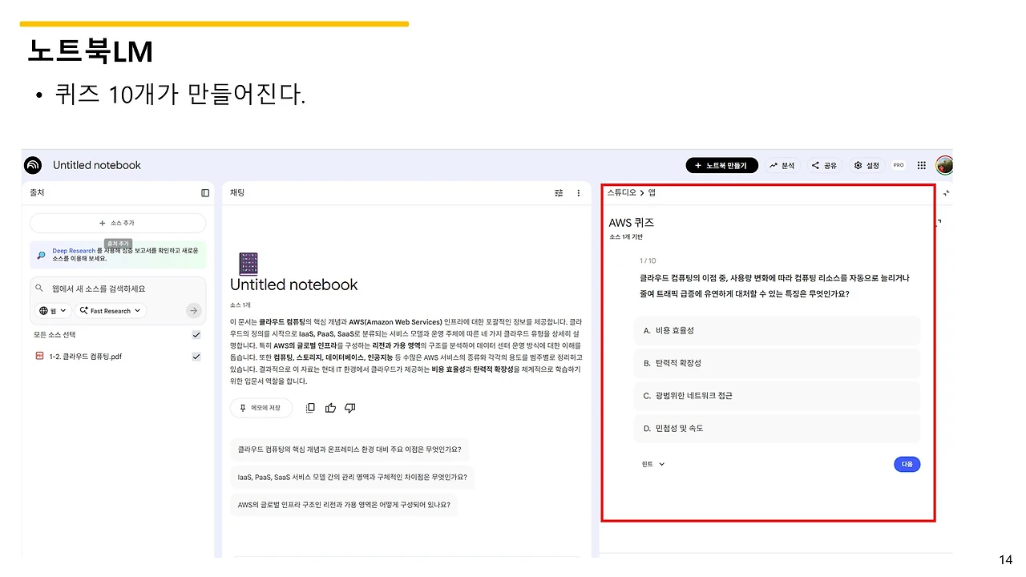Select answer B 탄력적 확장성 in the quiz
The image size is (1026, 577).
[776, 362]
